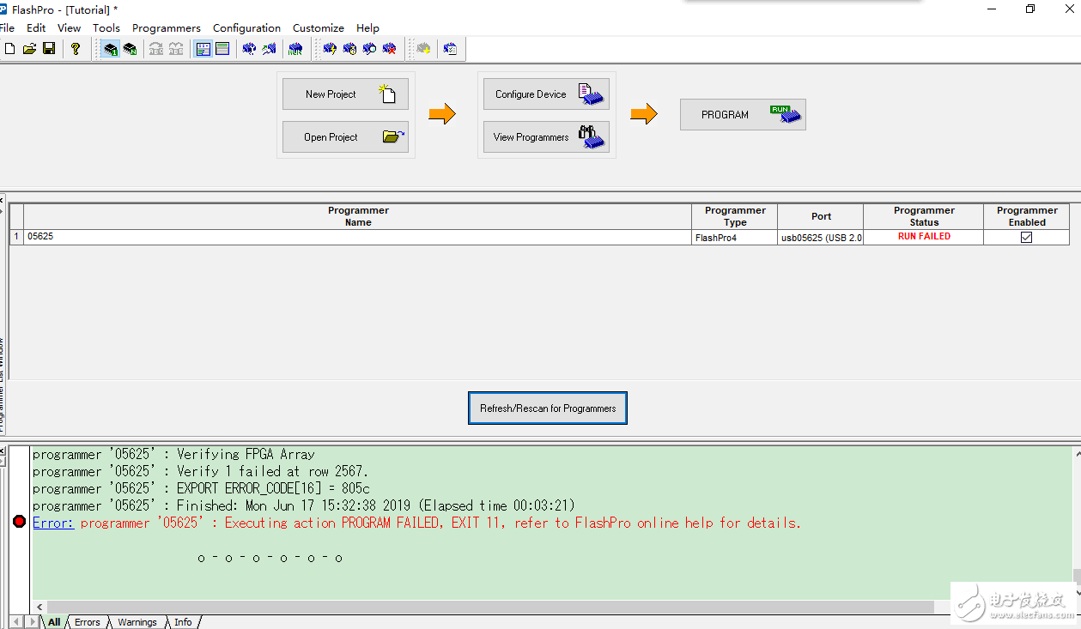
Task: Click the first greyed-out ABC toolbar icon
Action: coord(156,49)
